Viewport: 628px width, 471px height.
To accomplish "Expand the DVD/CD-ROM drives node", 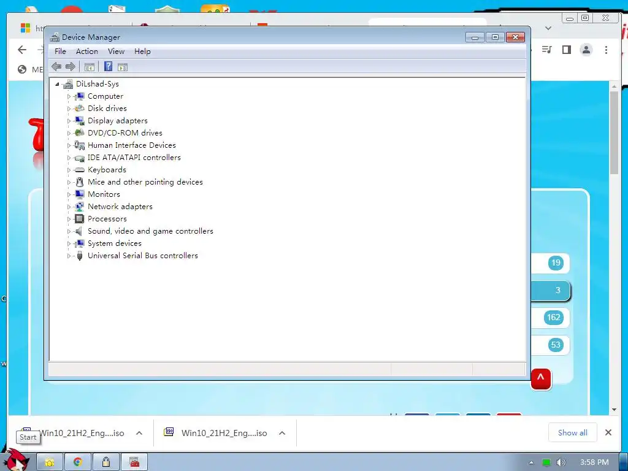I will 69,133.
